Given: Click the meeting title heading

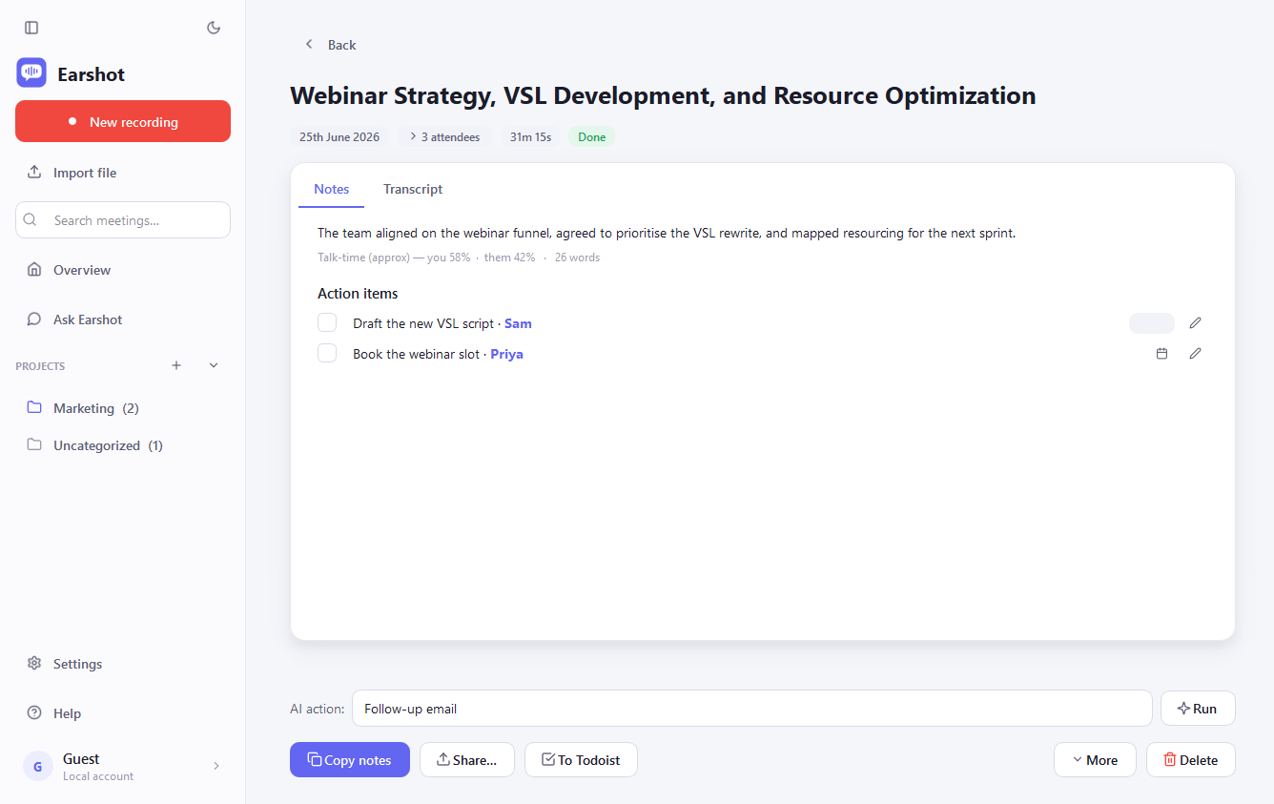Looking at the screenshot, I should pyautogui.click(x=663, y=95).
